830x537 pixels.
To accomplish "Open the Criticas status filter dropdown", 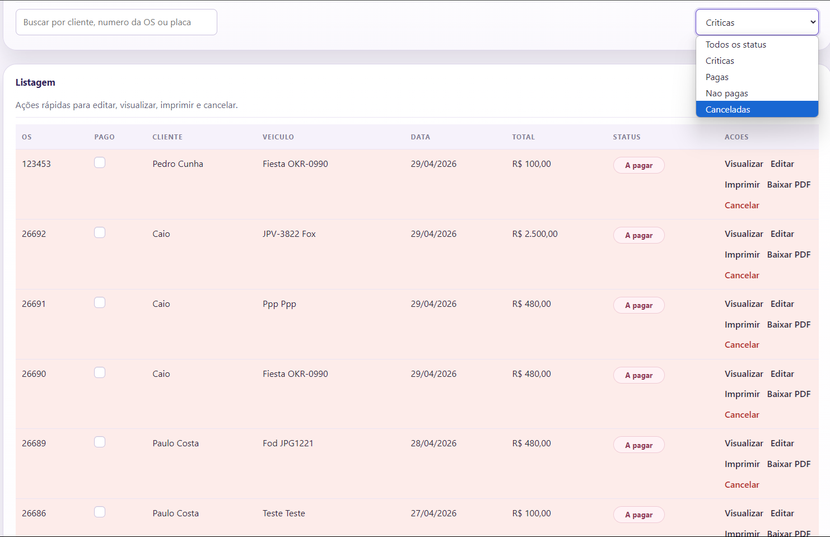I will pos(757,22).
